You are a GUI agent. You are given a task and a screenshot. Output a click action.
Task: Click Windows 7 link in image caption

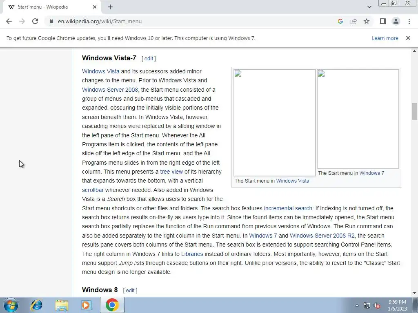click(372, 173)
